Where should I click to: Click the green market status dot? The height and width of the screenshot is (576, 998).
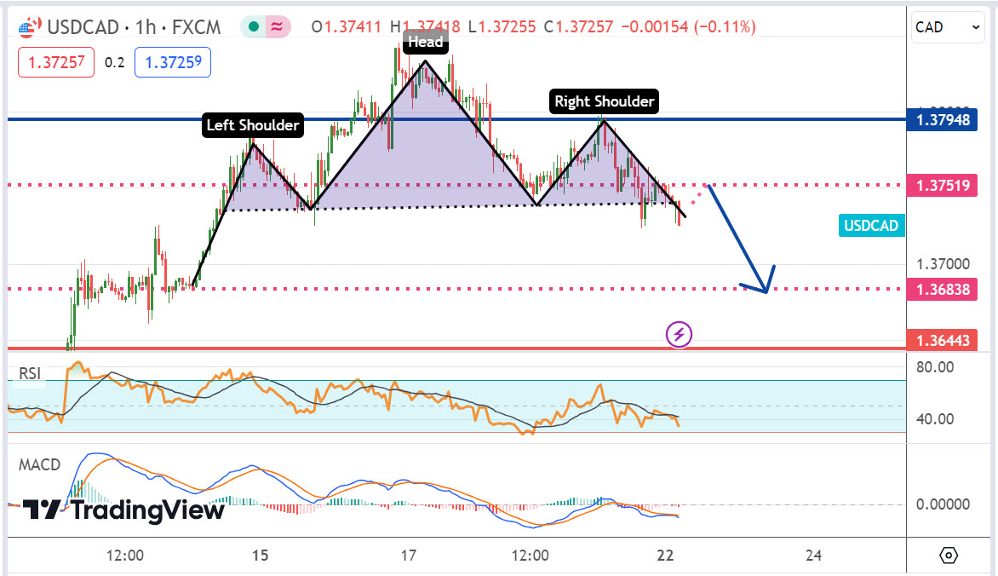coord(254,27)
